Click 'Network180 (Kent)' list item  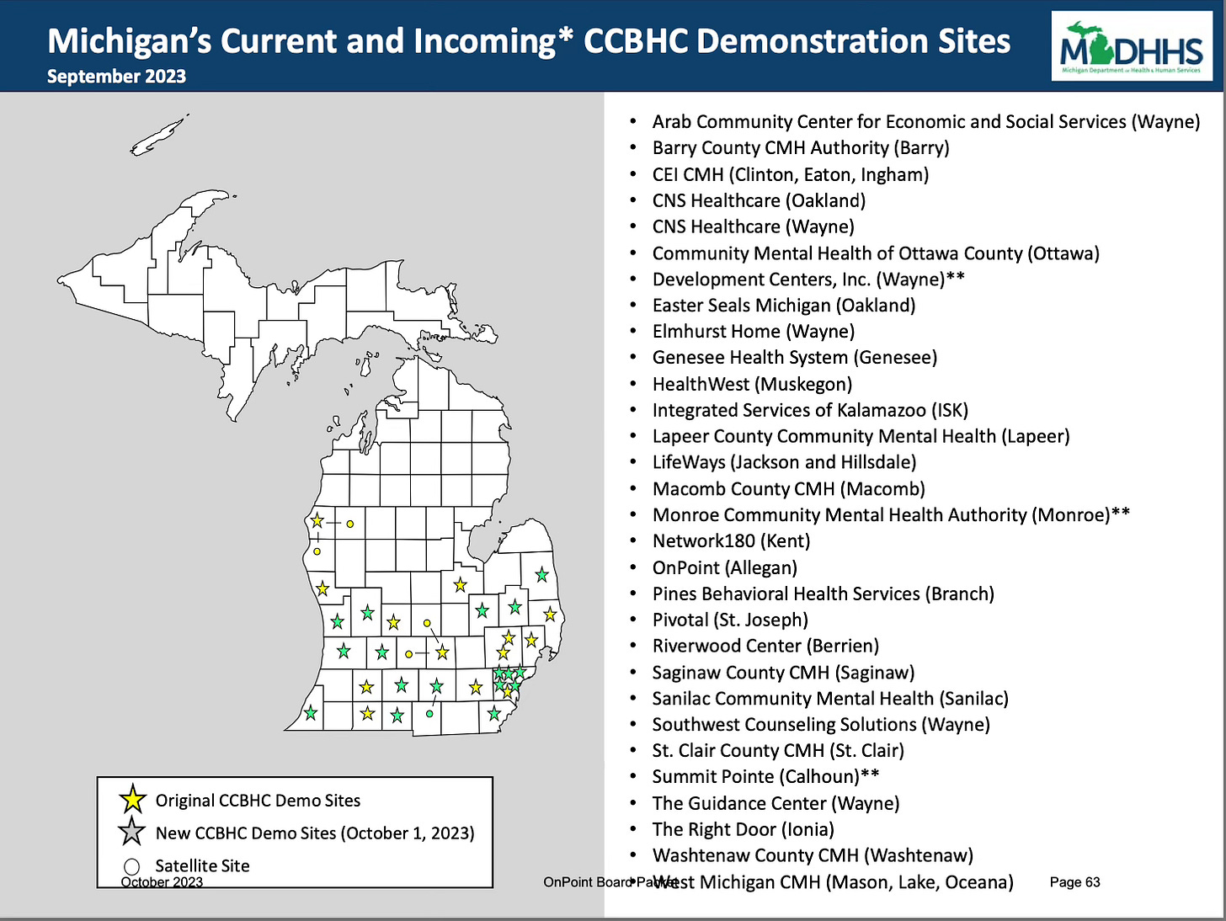pyautogui.click(x=731, y=541)
